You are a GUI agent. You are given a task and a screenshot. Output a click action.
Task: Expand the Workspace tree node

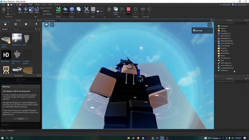(x=216, y=26)
